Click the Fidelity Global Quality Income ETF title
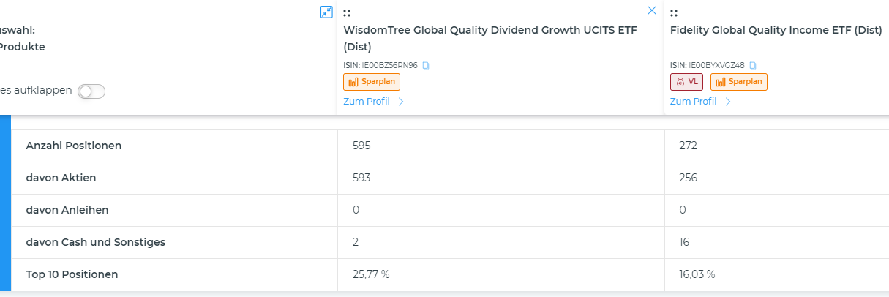 click(x=776, y=30)
